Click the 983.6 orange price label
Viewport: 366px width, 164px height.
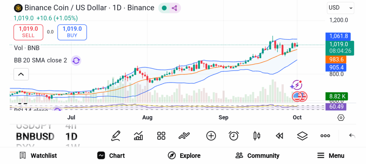click(x=338, y=59)
